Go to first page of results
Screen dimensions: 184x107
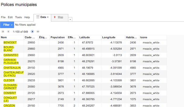tap(3, 31)
